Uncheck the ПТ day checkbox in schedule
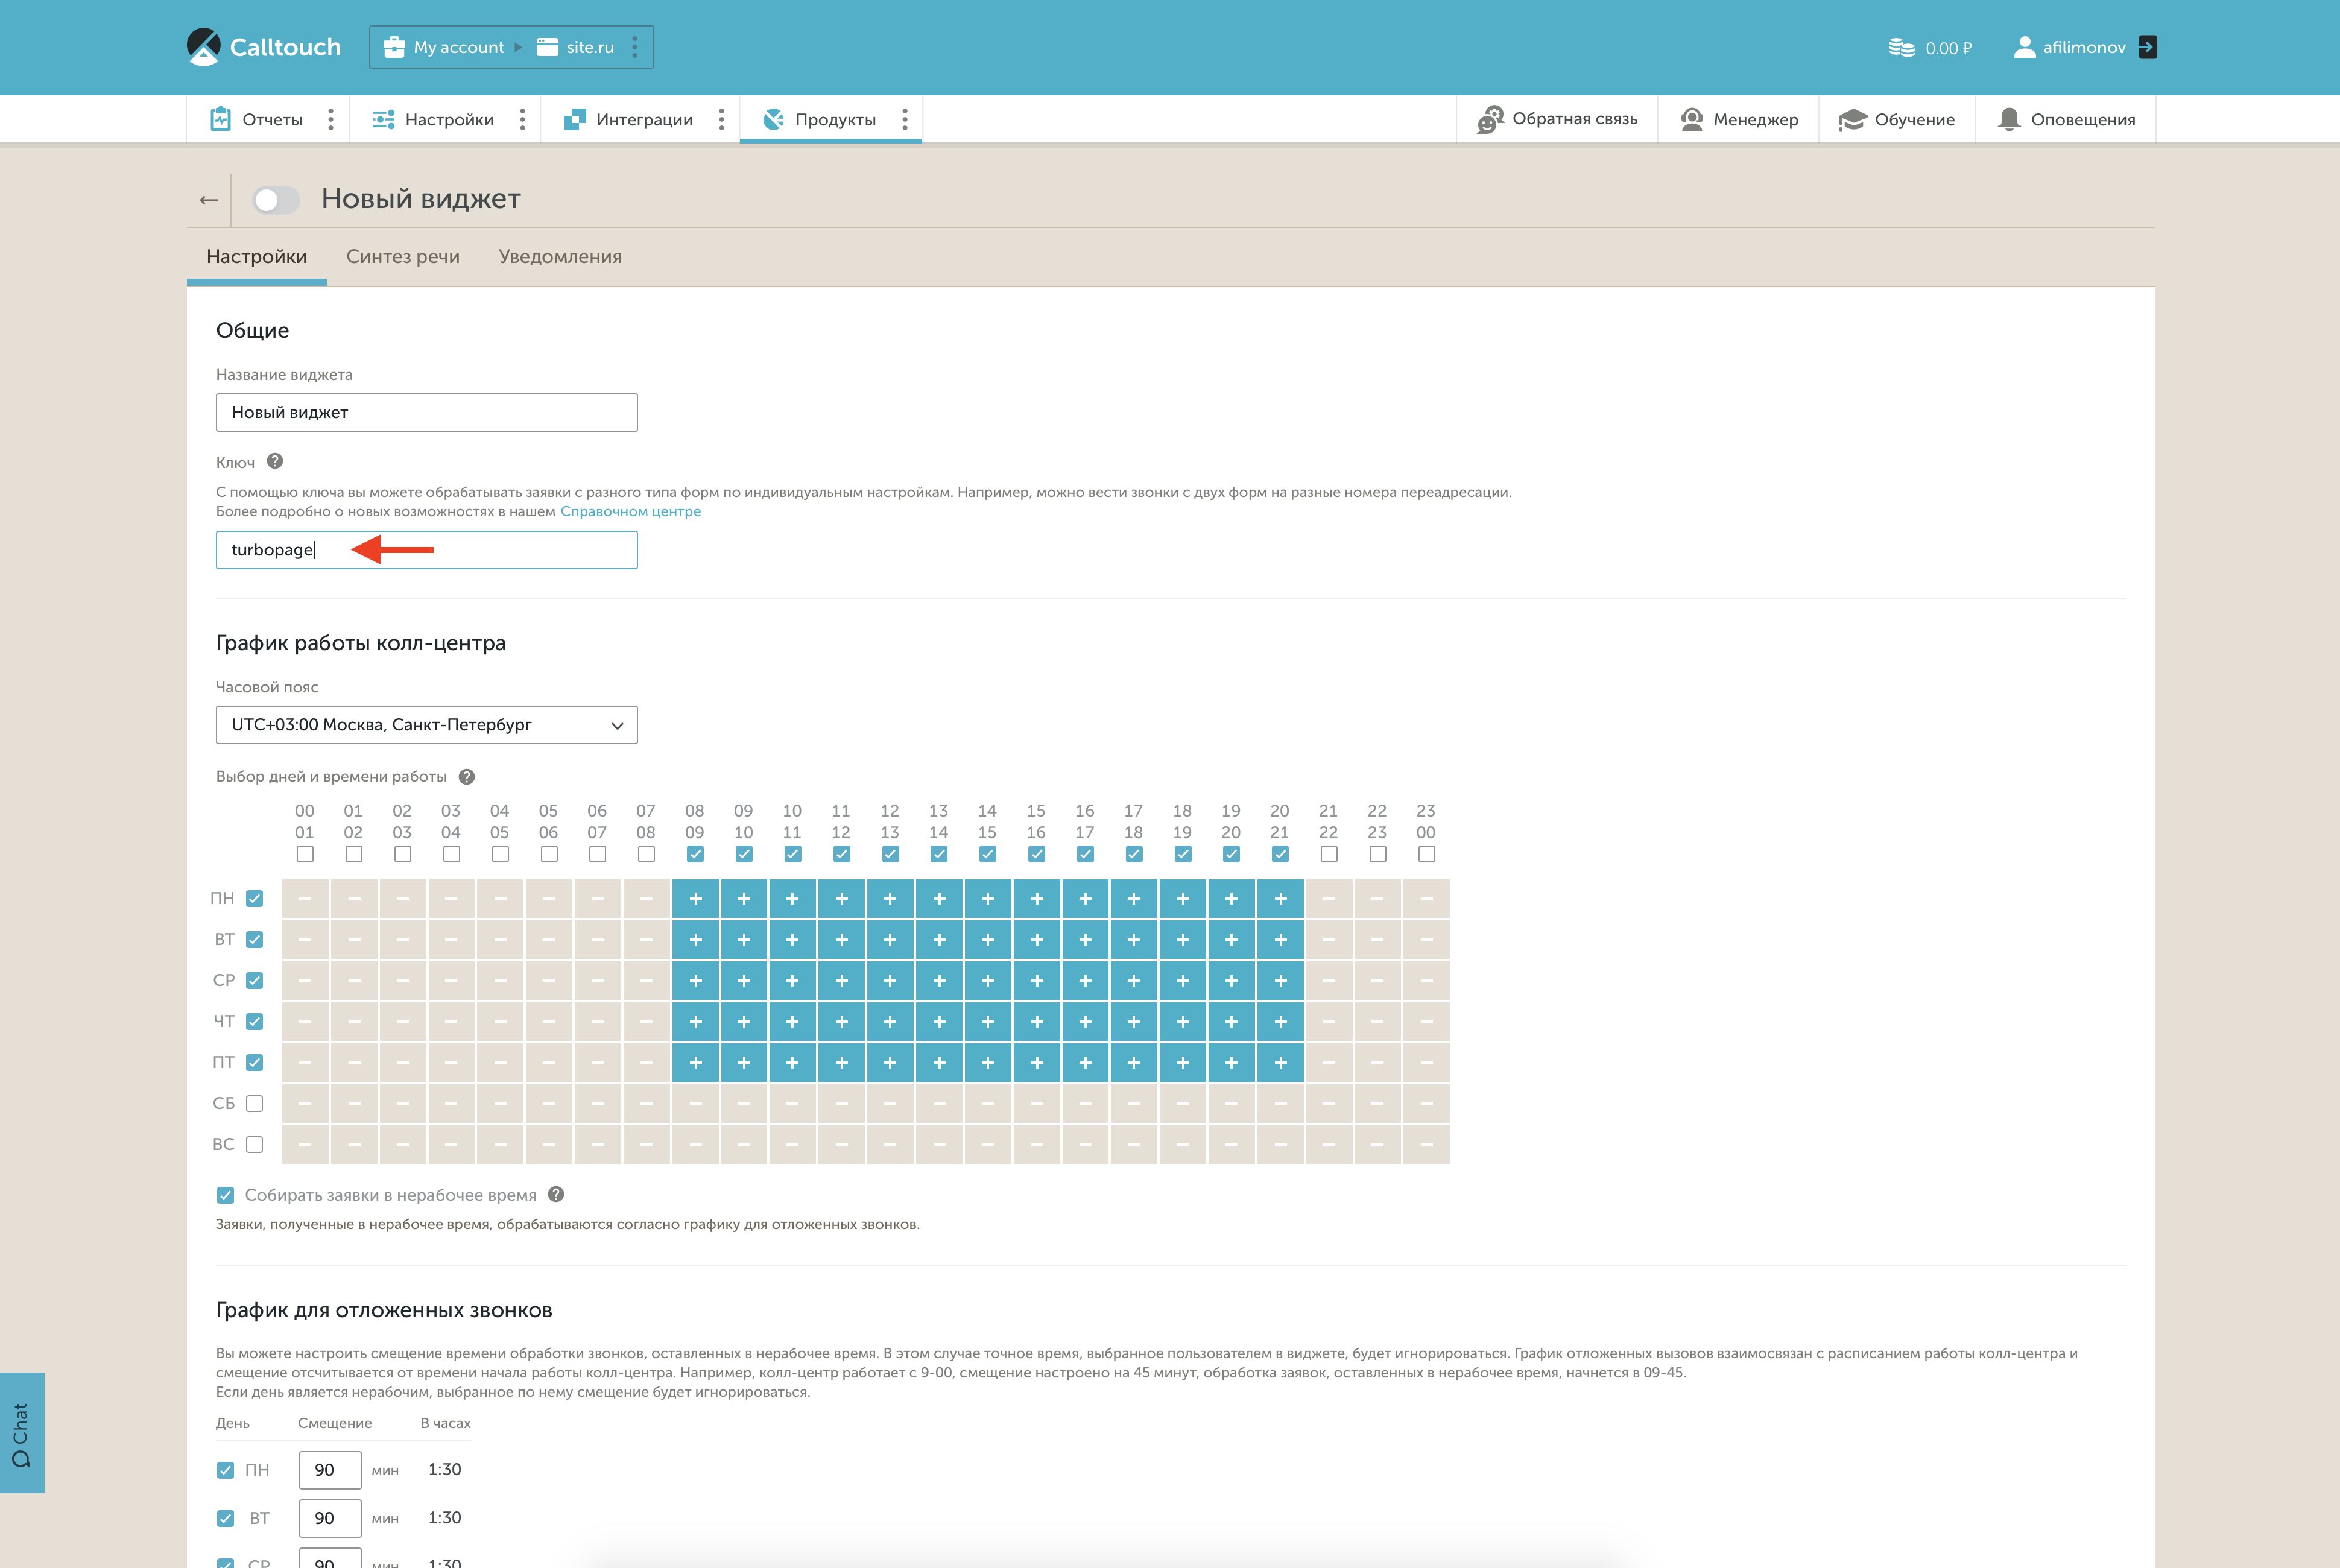Image resolution: width=2340 pixels, height=1568 pixels. pos(255,1062)
